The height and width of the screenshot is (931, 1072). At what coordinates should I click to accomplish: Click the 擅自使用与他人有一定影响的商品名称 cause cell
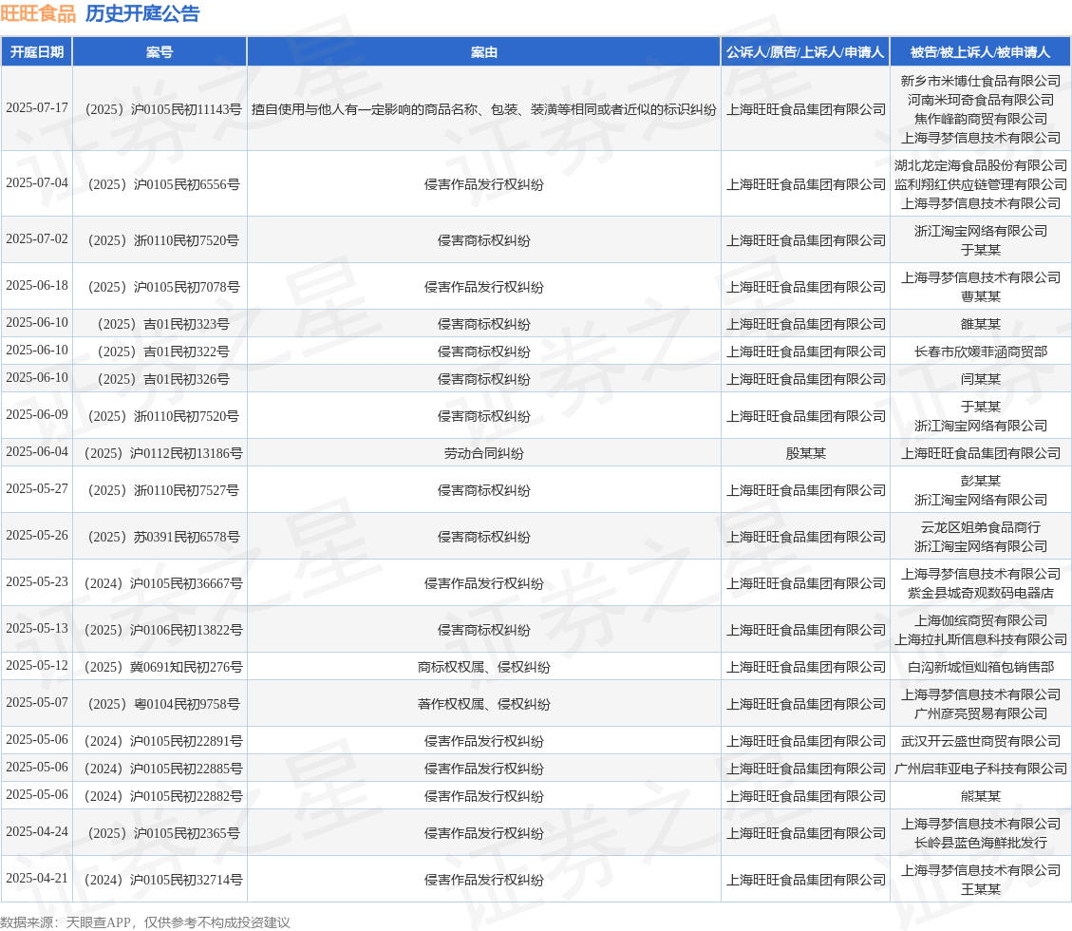(x=484, y=109)
